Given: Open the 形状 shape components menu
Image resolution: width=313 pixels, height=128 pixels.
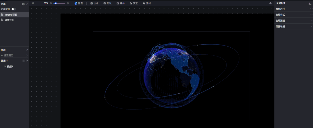Looking at the screenshot, I should (107, 3).
